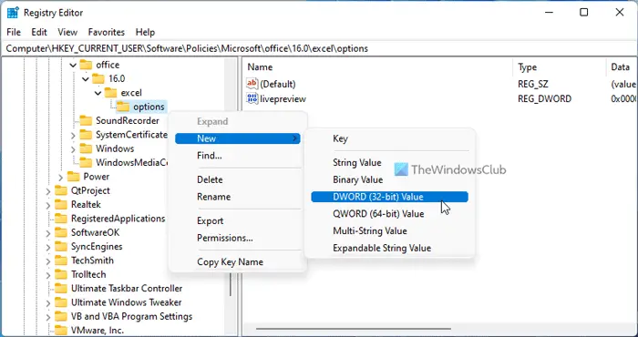Choose Multi-String Value from submenu

coord(389,231)
